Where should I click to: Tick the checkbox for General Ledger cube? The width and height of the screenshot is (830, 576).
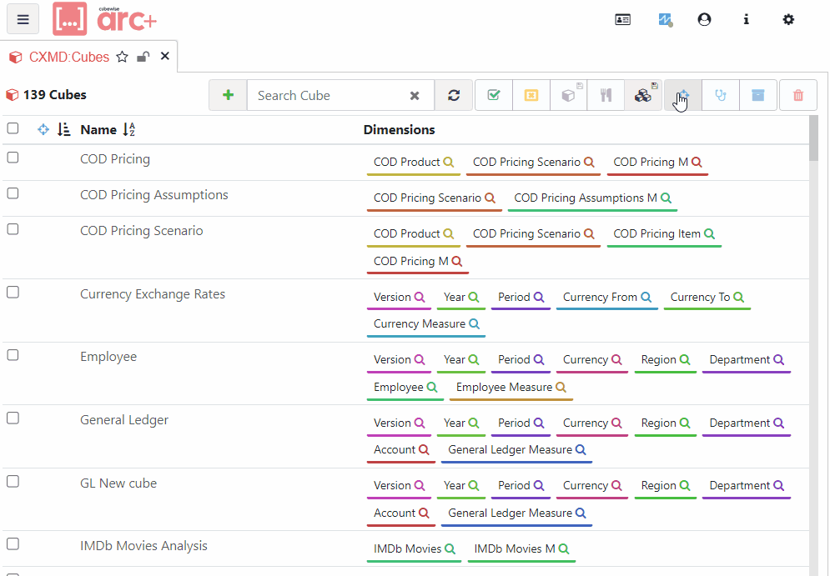pyautogui.click(x=13, y=418)
